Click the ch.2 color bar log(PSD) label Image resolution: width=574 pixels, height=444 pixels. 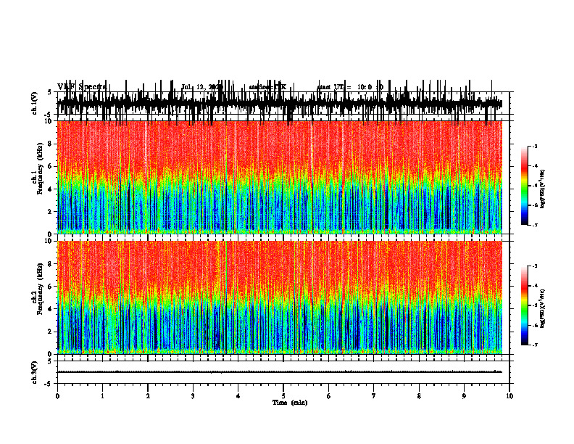[x=543, y=308]
